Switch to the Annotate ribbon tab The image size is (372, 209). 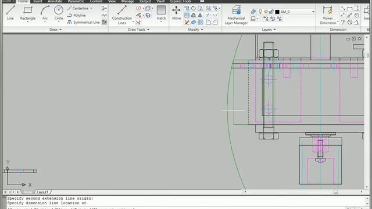tap(55, 1)
